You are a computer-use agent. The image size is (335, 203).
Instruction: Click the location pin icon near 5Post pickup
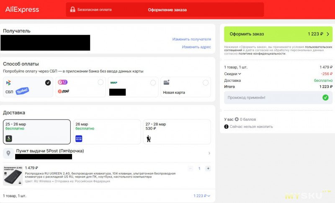pyautogui.click(x=9, y=153)
